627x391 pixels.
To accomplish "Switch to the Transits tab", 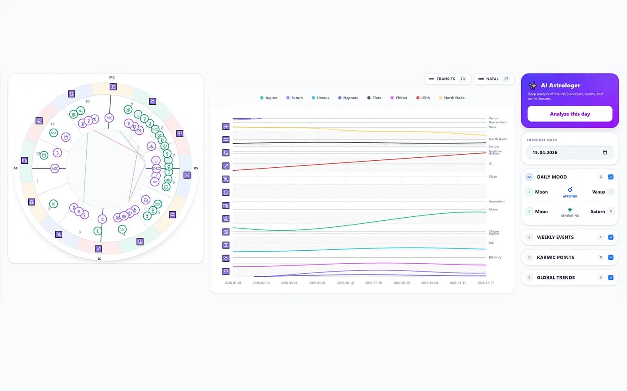I will click(x=447, y=79).
